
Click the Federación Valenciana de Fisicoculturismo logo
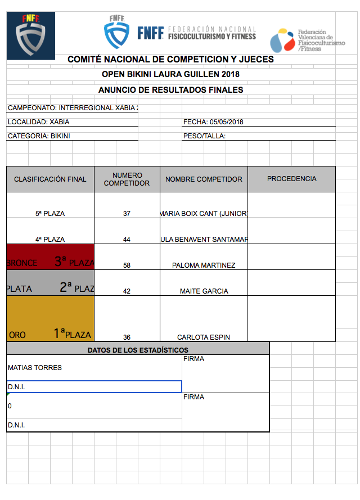pyautogui.click(x=307, y=40)
